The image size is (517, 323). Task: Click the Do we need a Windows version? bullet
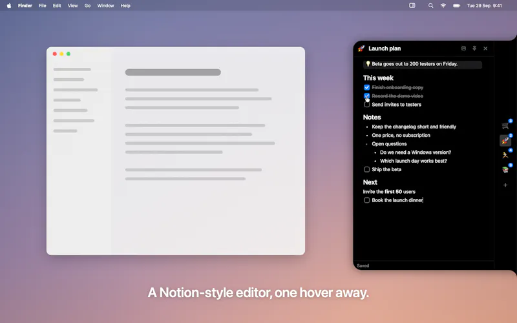point(416,152)
